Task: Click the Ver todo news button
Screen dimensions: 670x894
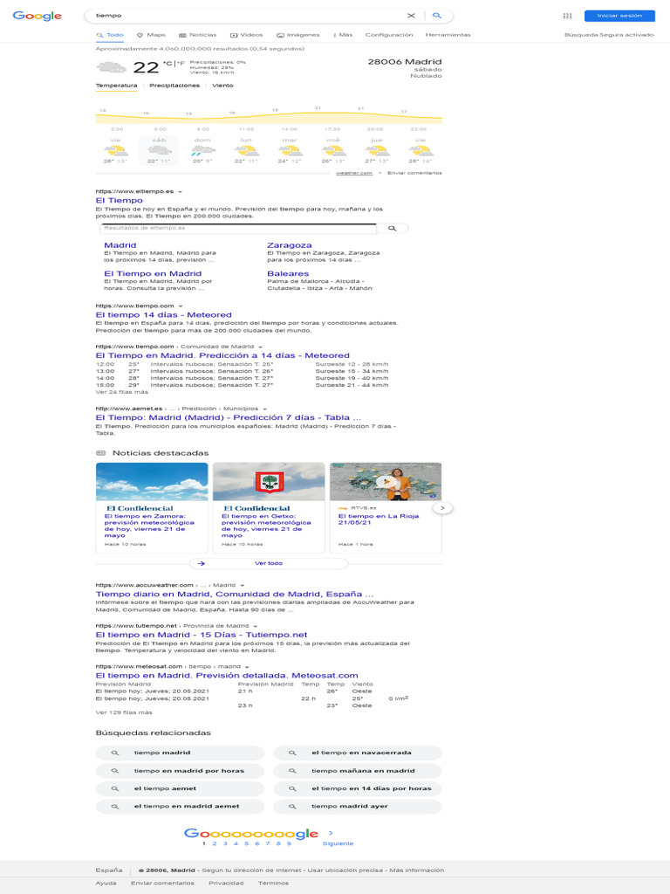Action: click(x=269, y=563)
